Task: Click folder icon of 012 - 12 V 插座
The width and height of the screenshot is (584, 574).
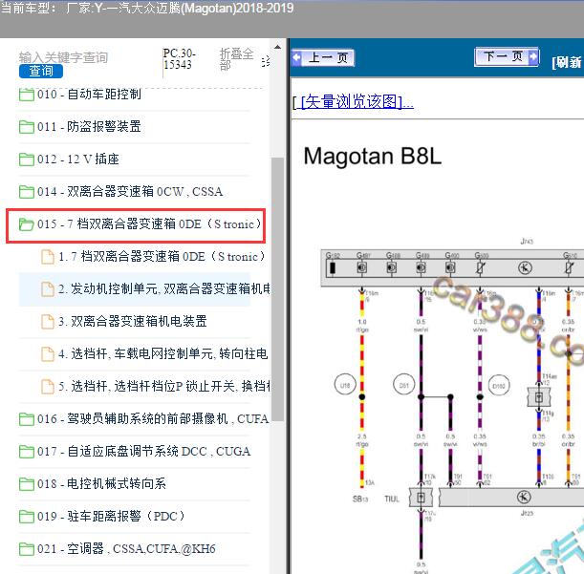Action: click(27, 159)
